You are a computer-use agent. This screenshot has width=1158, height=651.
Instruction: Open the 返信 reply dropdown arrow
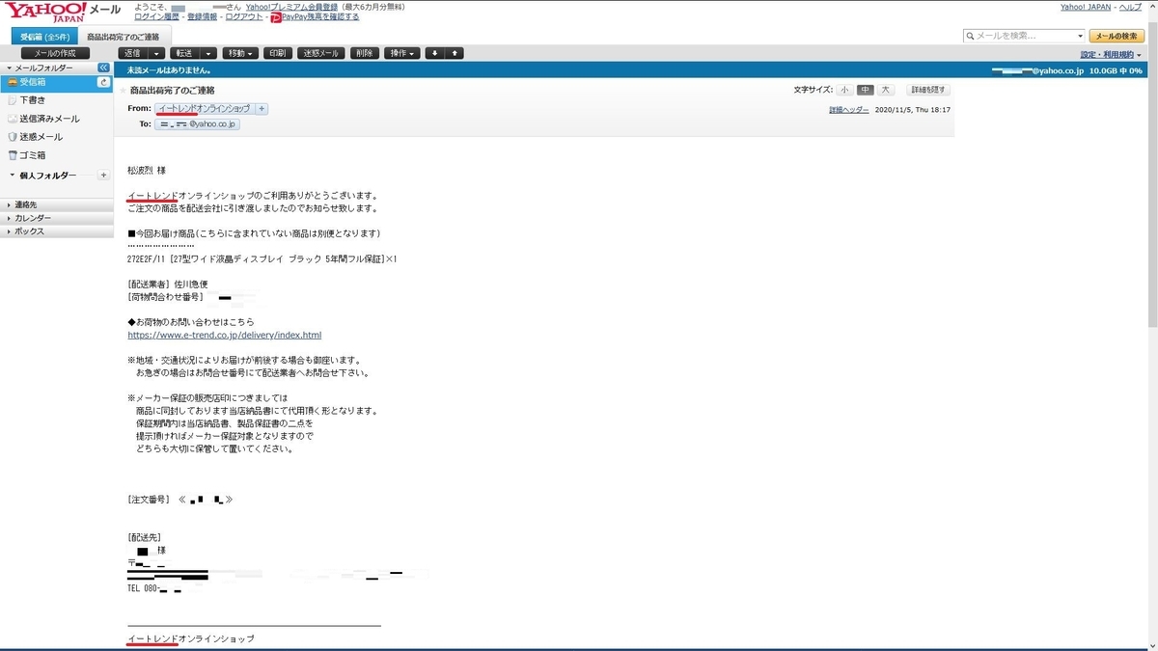pos(157,53)
